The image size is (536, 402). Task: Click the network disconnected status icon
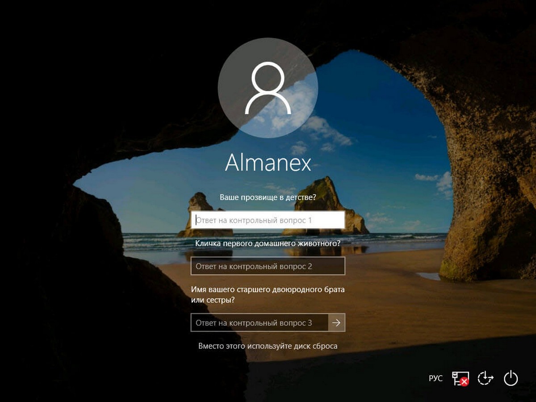click(460, 378)
